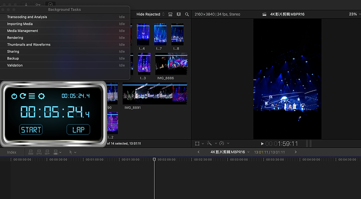This screenshot has height=199, width=361.
Task: Open the stopwatch settings gear icon
Action: [41, 96]
